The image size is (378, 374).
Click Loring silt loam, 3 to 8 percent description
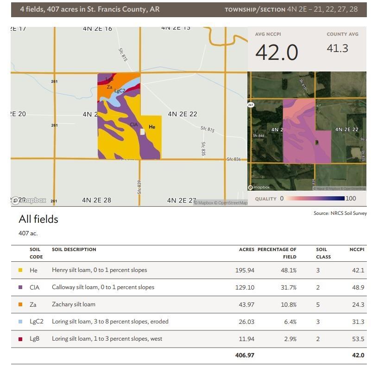110,322
